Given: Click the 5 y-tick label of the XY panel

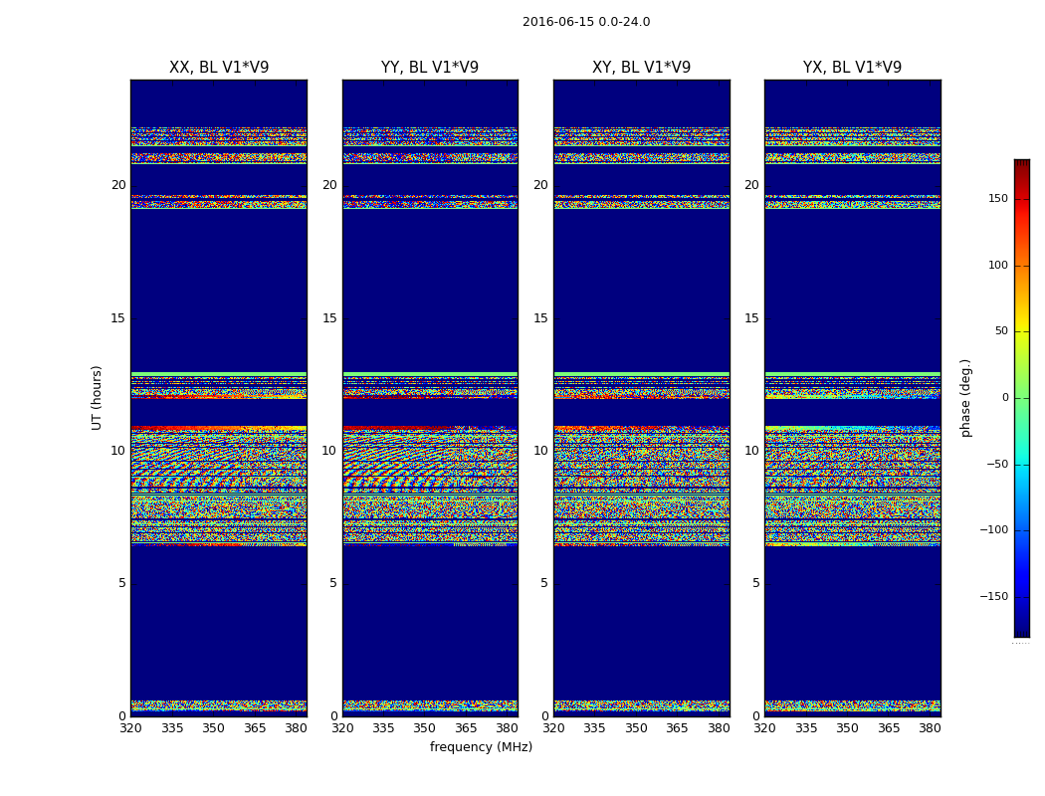Looking at the screenshot, I should pyautogui.click(x=544, y=583).
